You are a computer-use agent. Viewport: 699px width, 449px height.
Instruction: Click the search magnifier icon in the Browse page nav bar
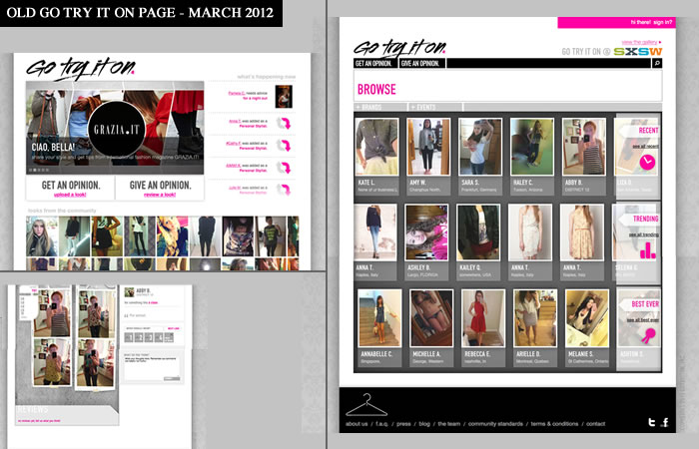pyautogui.click(x=657, y=64)
